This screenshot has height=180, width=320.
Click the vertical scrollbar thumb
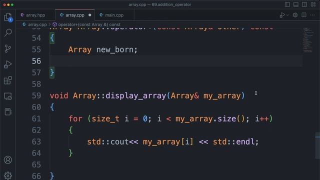317,145
